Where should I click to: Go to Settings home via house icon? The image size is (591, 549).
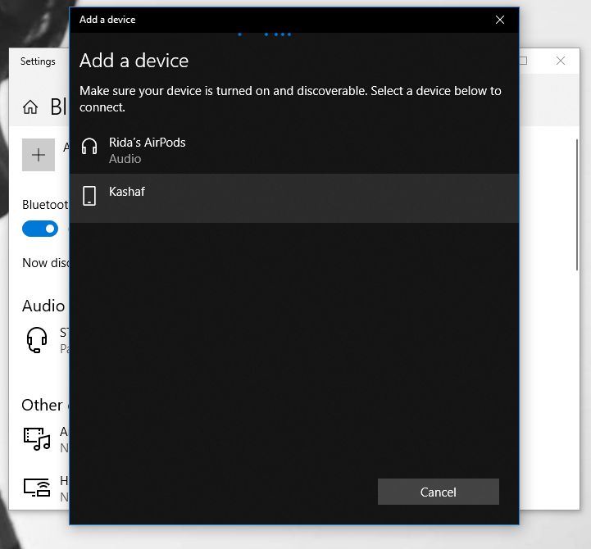[x=30, y=107]
